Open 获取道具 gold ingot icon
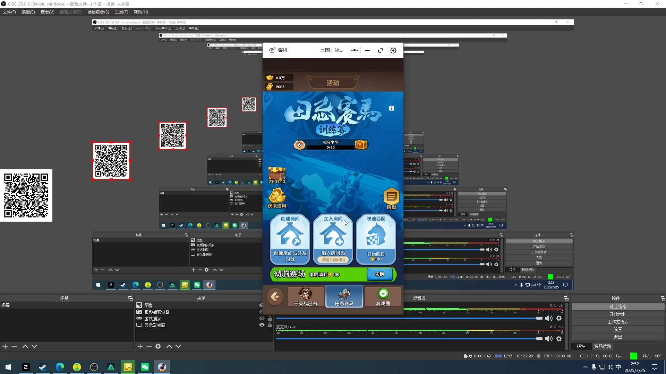 (277, 198)
